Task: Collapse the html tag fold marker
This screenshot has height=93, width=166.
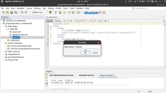Action: 51,26
